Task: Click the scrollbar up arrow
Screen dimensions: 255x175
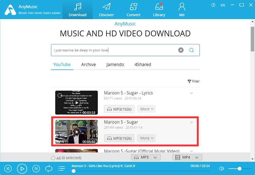Action: pyautogui.click(x=252, y=21)
